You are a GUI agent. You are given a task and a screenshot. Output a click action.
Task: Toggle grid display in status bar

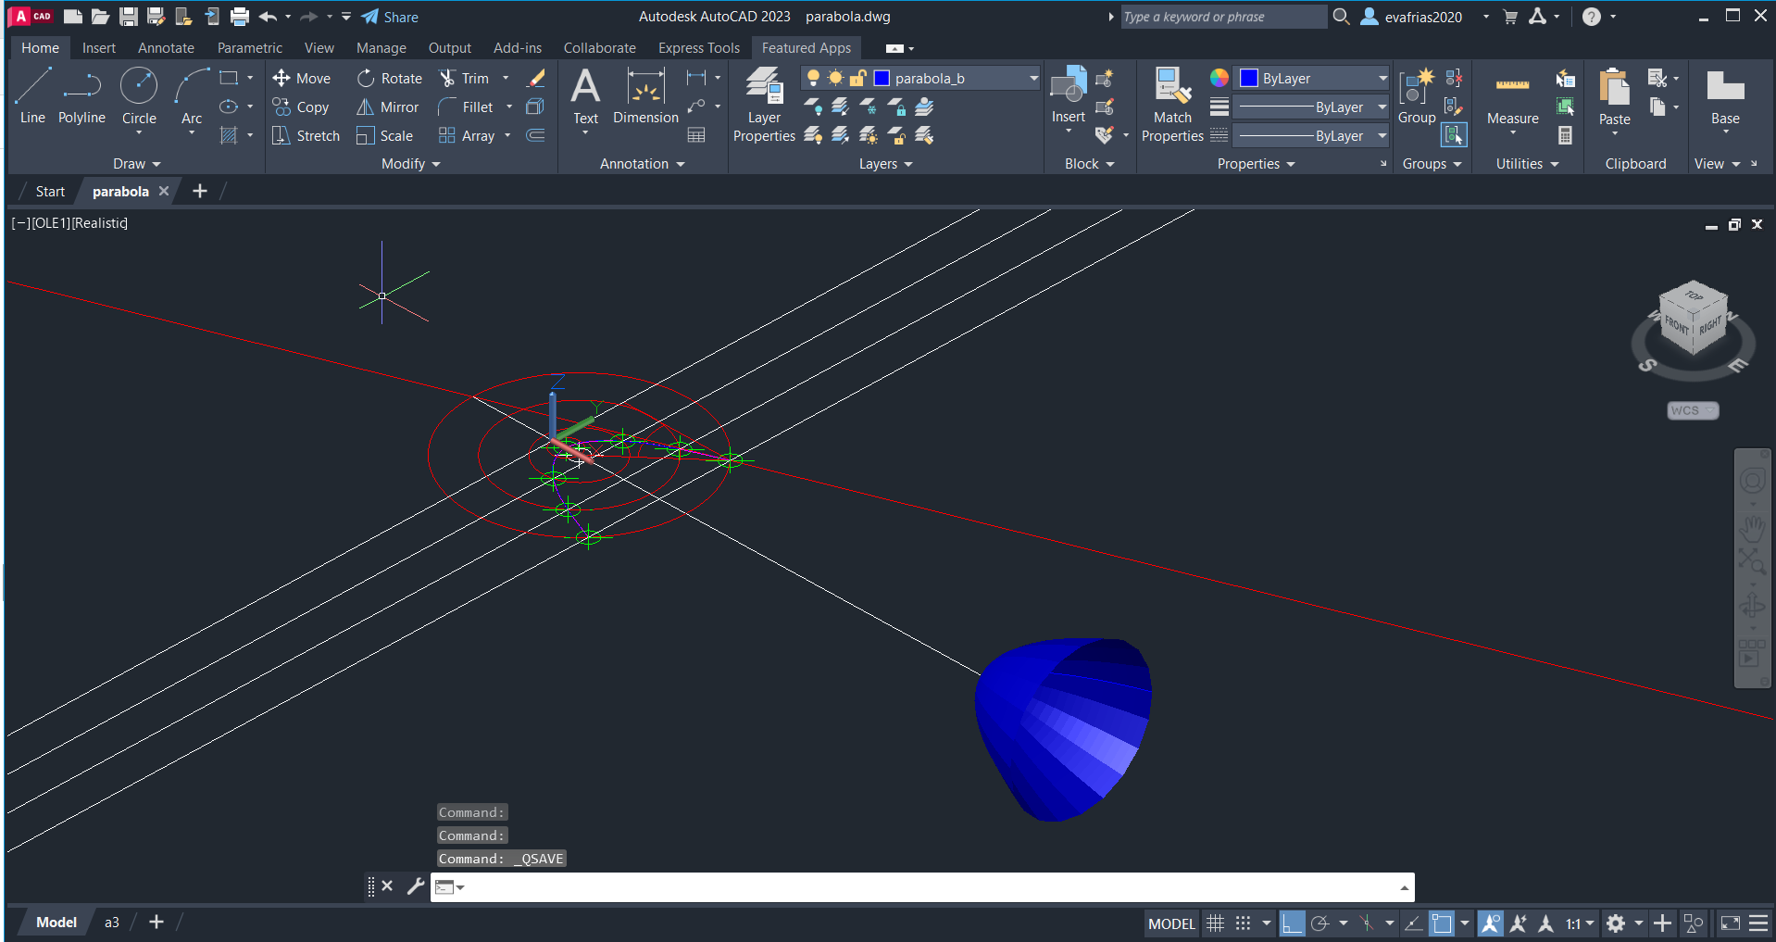(1215, 923)
